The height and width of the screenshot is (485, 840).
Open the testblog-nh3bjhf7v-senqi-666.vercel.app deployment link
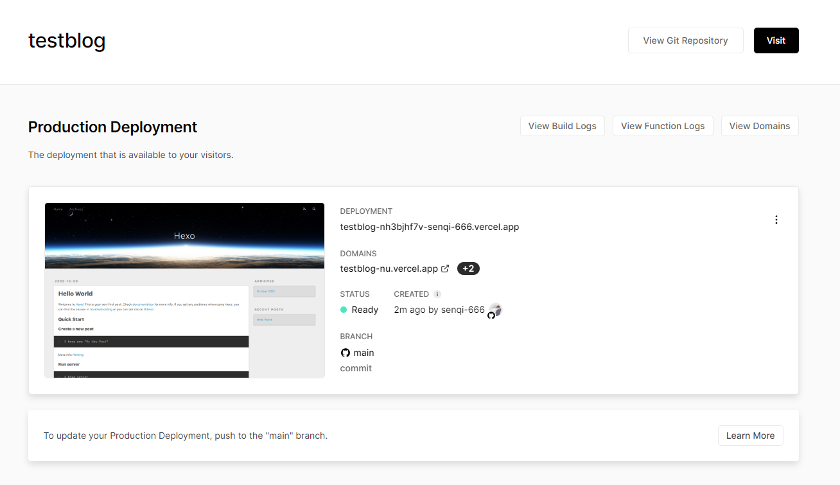click(x=430, y=227)
